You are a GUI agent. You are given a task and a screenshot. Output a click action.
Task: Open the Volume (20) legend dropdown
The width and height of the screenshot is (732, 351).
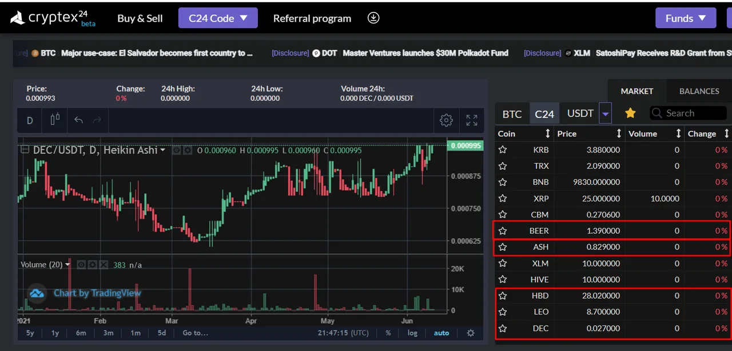(68, 265)
